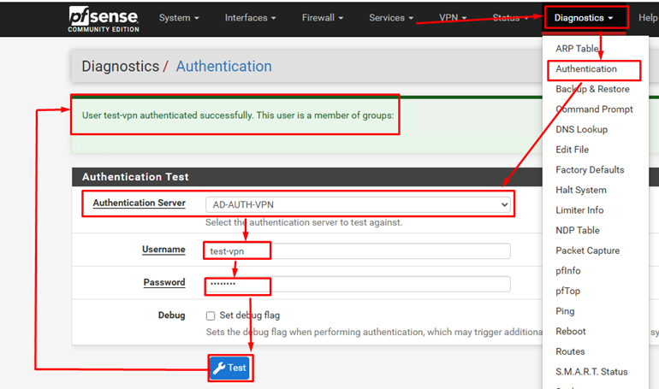Open the Services menu
This screenshot has height=389, width=659.
pyautogui.click(x=391, y=18)
